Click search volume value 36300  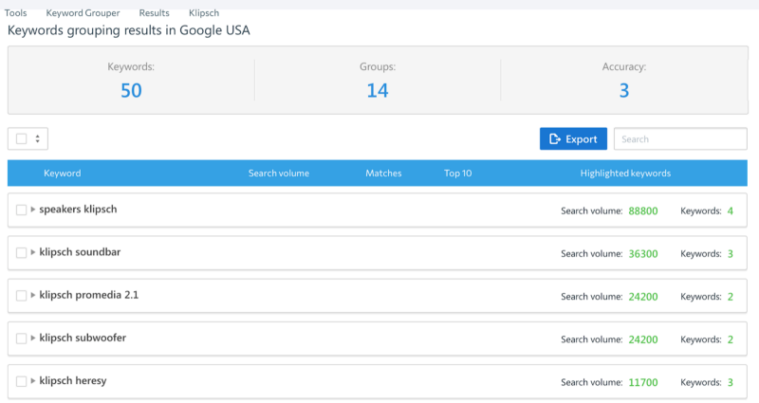pos(643,253)
